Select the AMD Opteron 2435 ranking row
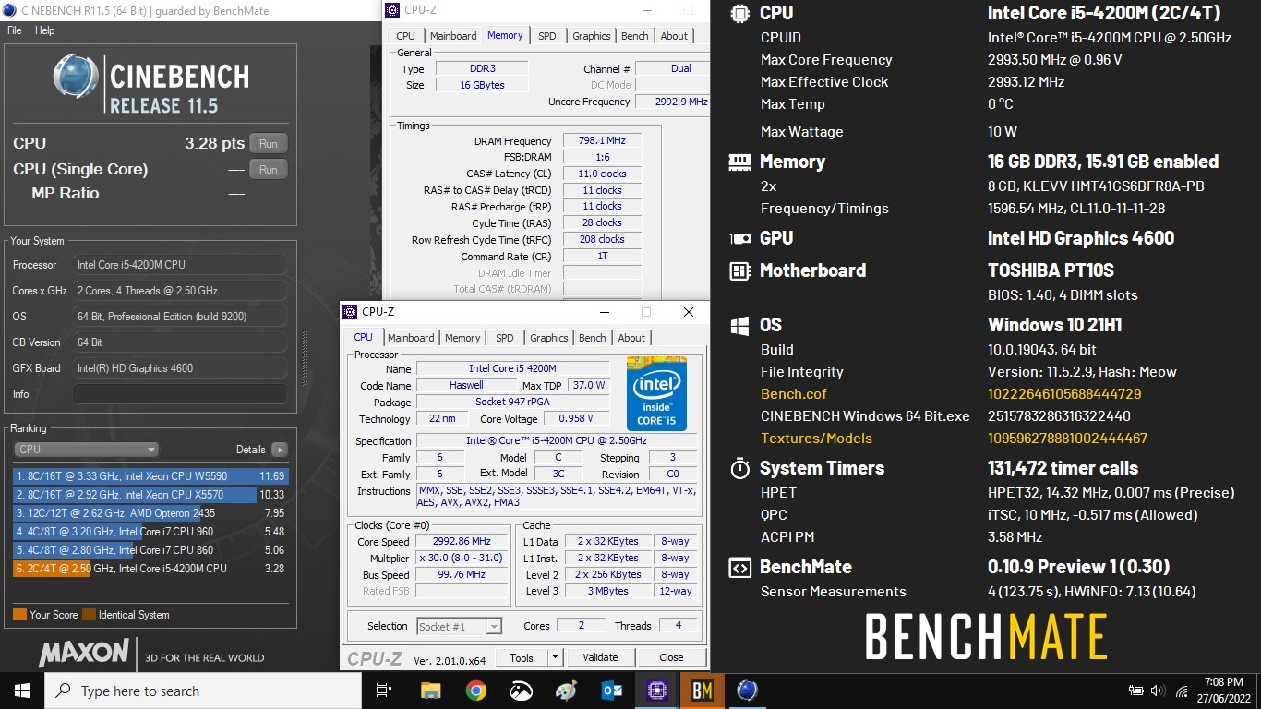 coord(150,513)
